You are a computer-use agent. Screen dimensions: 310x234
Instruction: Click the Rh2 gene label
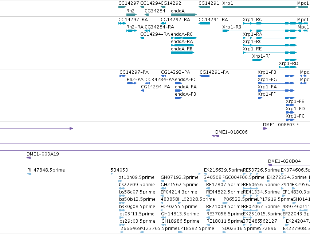tap(130, 11)
